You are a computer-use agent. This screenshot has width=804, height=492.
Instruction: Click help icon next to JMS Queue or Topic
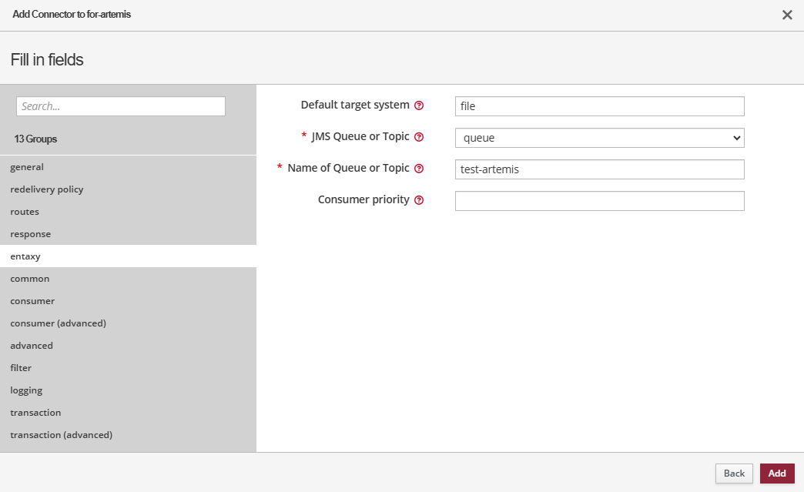pos(419,137)
